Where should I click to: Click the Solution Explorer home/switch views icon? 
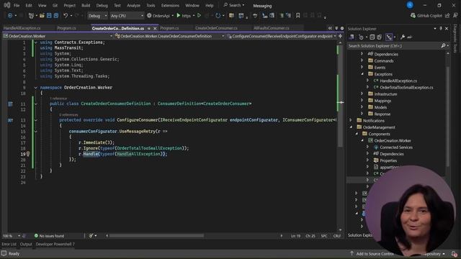(x=352, y=37)
